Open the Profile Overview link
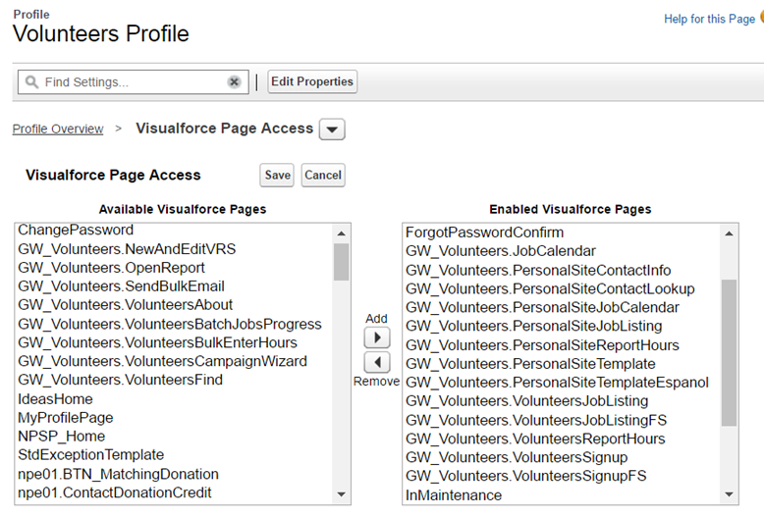 click(x=58, y=129)
